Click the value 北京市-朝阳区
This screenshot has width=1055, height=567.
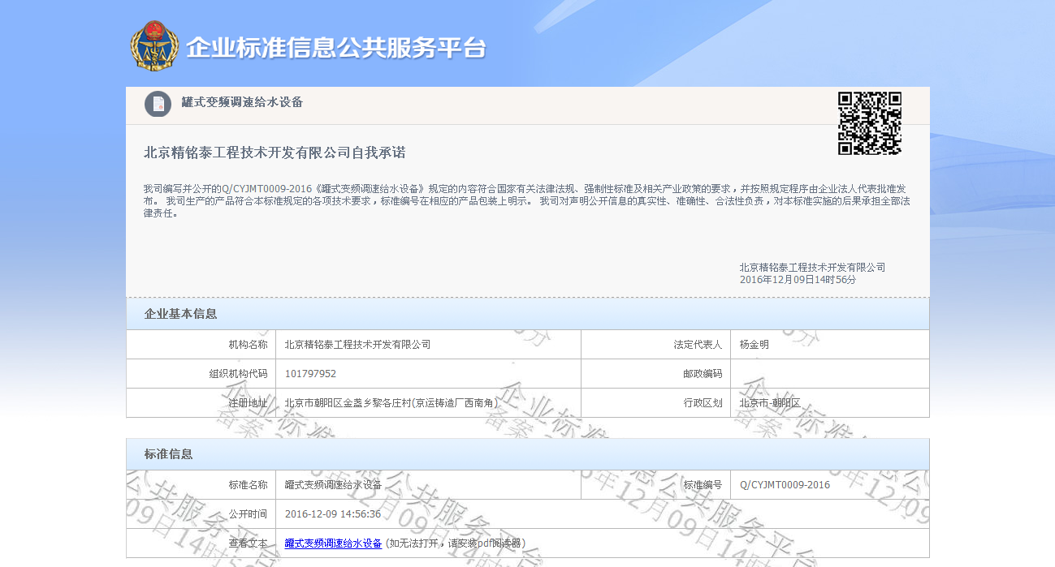(x=770, y=403)
